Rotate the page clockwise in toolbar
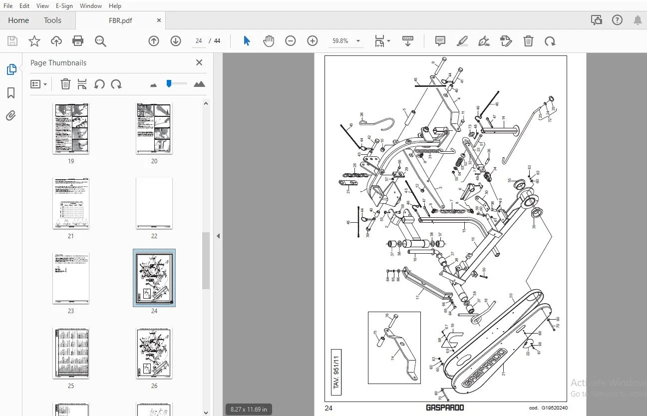This screenshot has height=416, width=647. coord(550,41)
